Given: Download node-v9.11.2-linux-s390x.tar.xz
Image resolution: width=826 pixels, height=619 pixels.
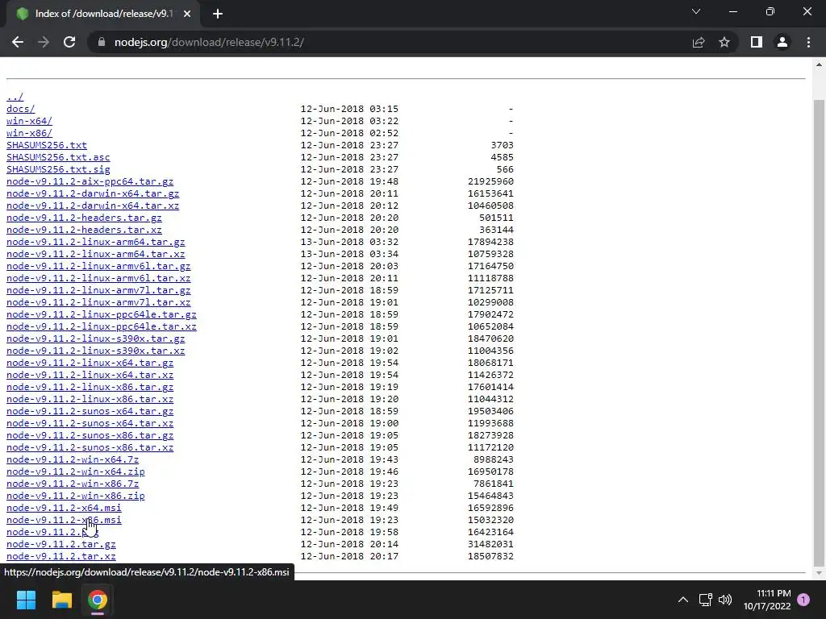Looking at the screenshot, I should coord(95,351).
